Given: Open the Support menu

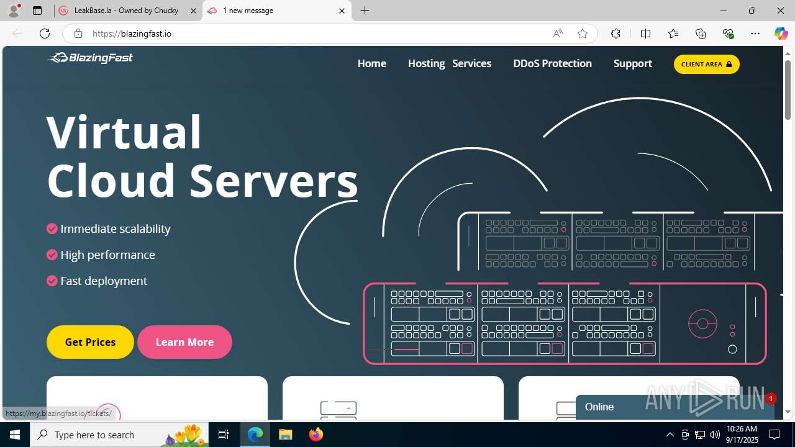Looking at the screenshot, I should [x=633, y=63].
